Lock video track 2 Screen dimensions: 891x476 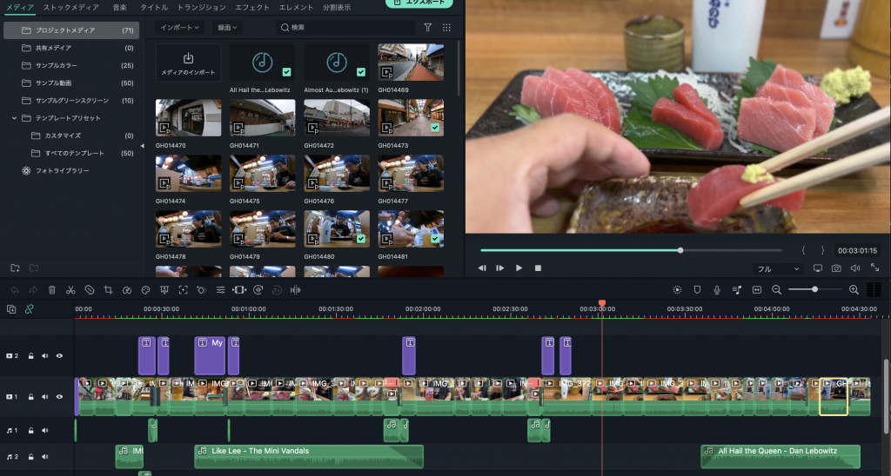pyautogui.click(x=30, y=356)
